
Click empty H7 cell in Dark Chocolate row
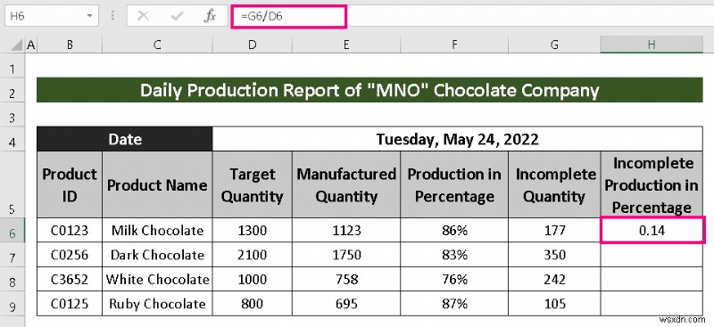click(x=652, y=255)
